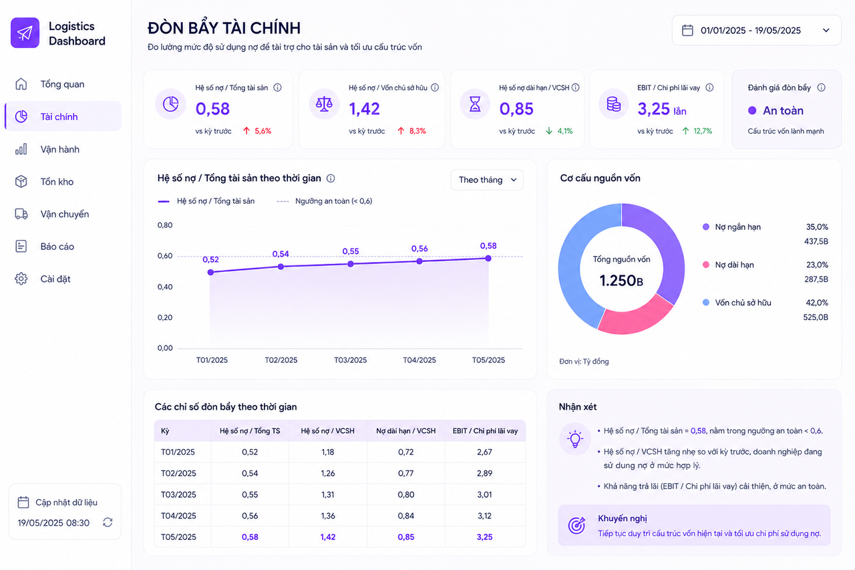Click the calendar icon in date range picker
This screenshot has height=570, width=855.
click(x=687, y=30)
